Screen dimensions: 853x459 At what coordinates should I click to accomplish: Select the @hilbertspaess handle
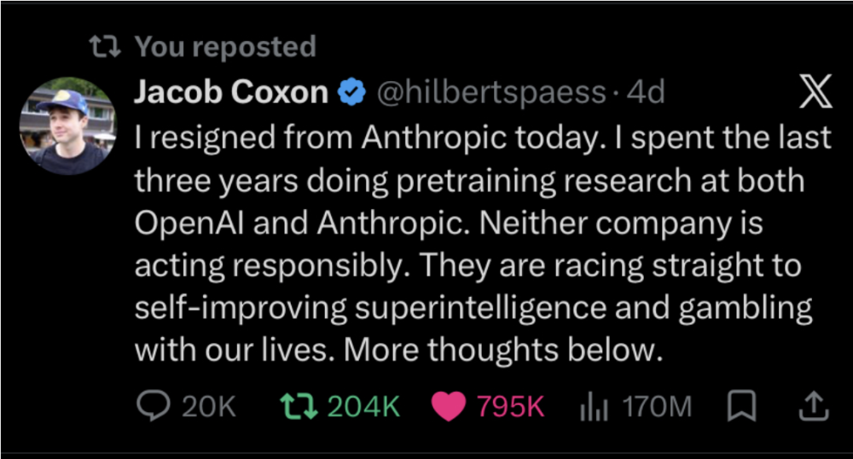click(491, 92)
